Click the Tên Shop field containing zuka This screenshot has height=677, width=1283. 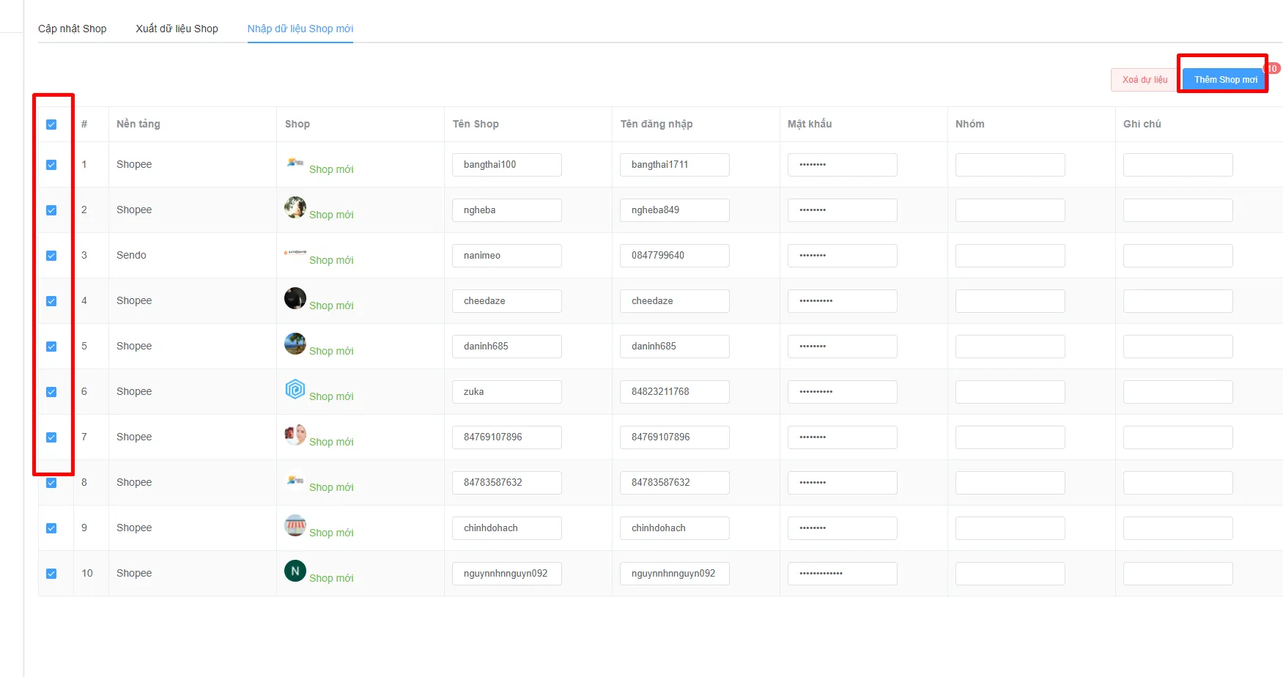tap(507, 392)
